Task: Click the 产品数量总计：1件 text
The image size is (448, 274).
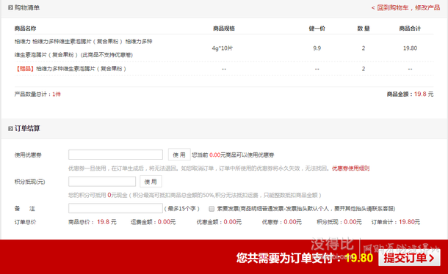Action: [x=37, y=94]
